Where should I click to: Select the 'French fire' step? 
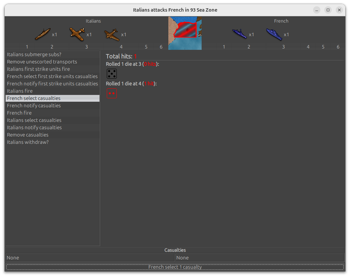[19, 113]
